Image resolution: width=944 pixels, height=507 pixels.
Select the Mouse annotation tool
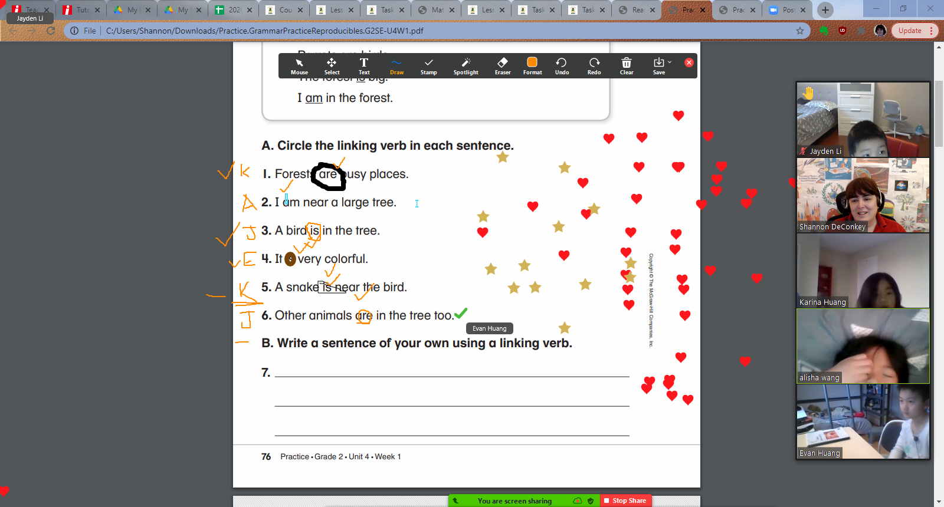point(299,66)
